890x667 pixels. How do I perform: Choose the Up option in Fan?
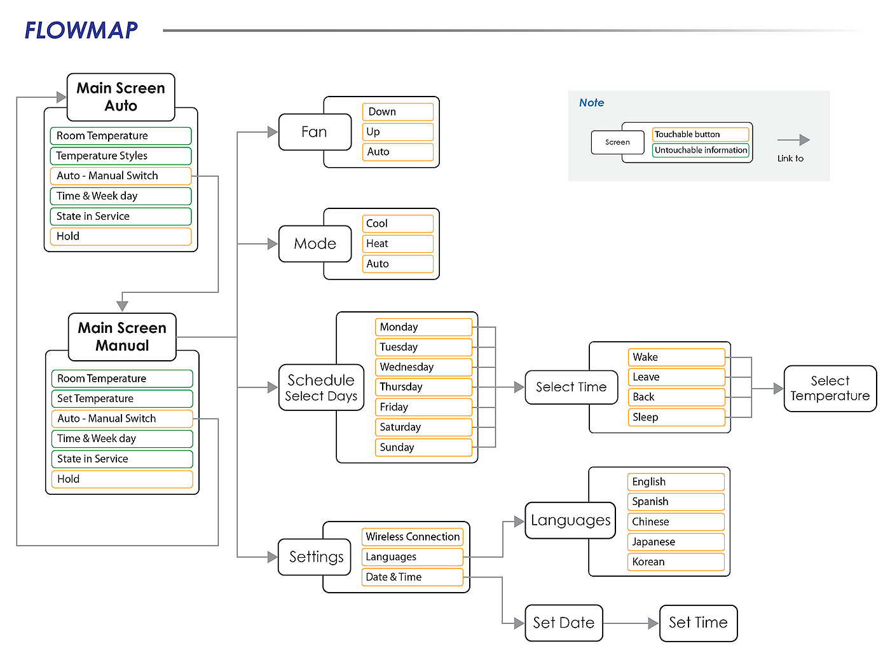click(398, 132)
